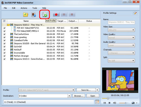
Task: Select the Simpsons S01E13 - Some Enchan... row
Action: pyautogui.click(x=51, y=59)
